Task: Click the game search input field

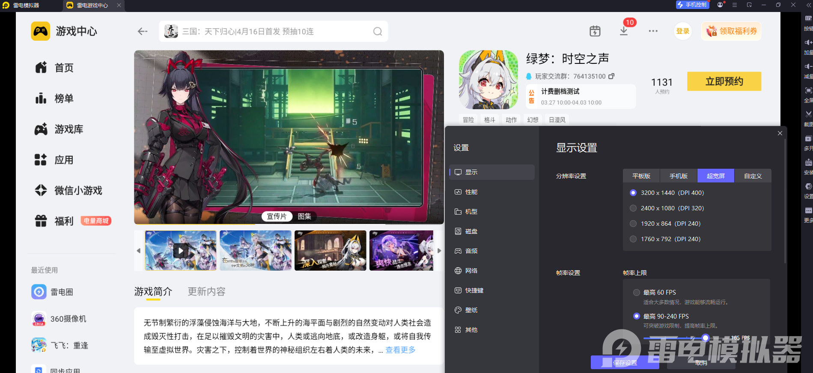Action: coord(274,31)
